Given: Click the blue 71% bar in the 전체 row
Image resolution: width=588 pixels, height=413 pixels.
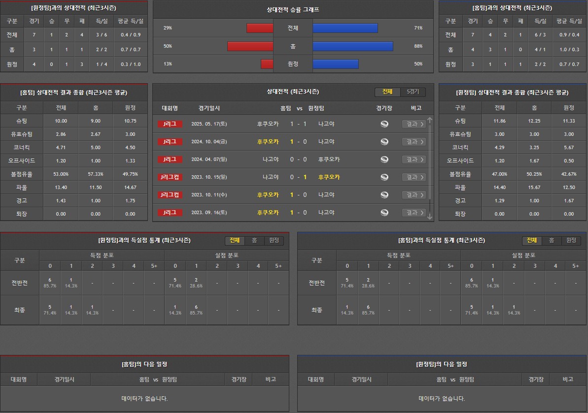Looking at the screenshot, I should click(x=345, y=28).
